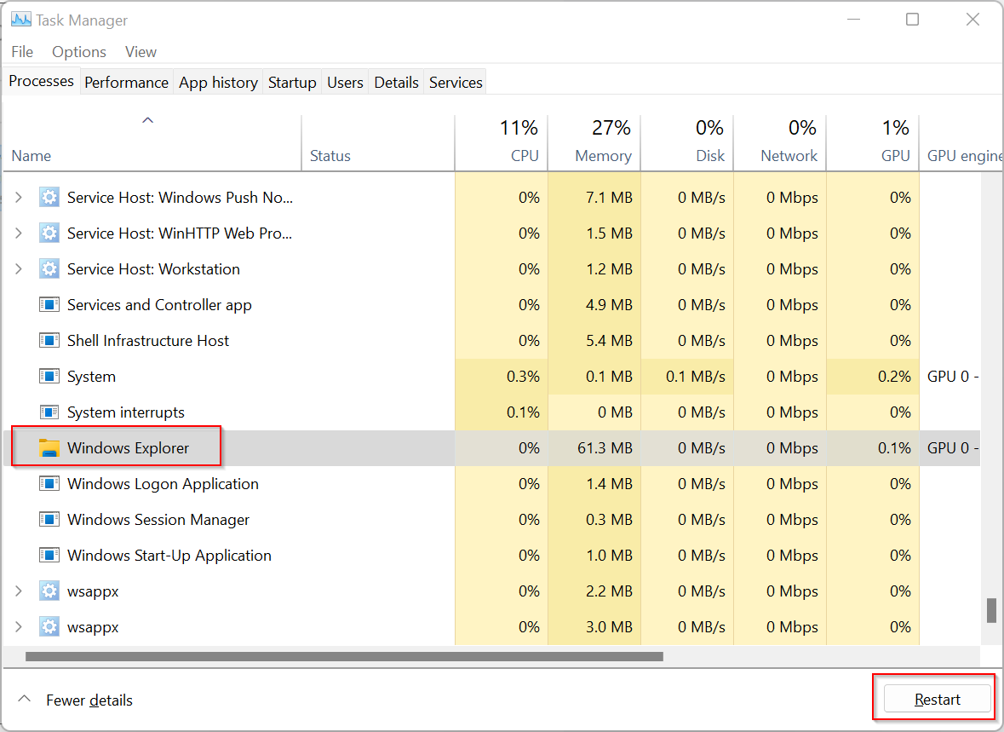Click the gear icon of Service Host: Workstation
Image resolution: width=1004 pixels, height=732 pixels.
coord(49,269)
